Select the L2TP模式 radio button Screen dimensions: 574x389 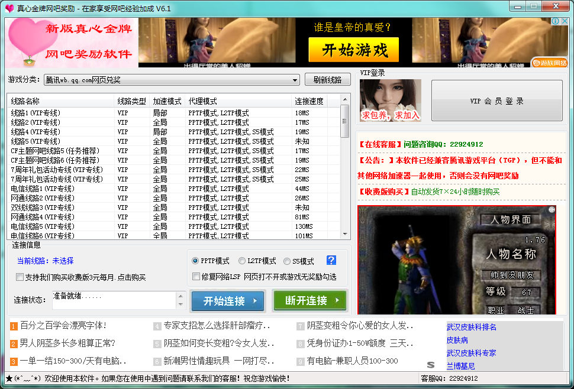coord(241,261)
